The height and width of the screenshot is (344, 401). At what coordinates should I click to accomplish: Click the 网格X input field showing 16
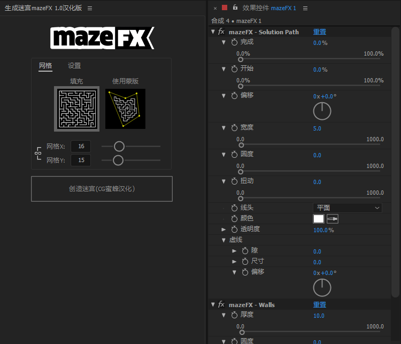[81, 146]
